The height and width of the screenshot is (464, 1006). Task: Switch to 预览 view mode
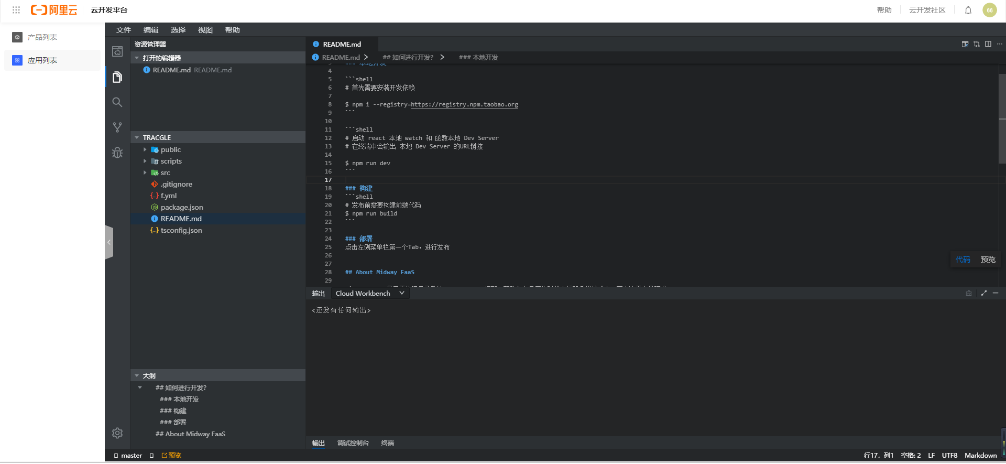[988, 260]
